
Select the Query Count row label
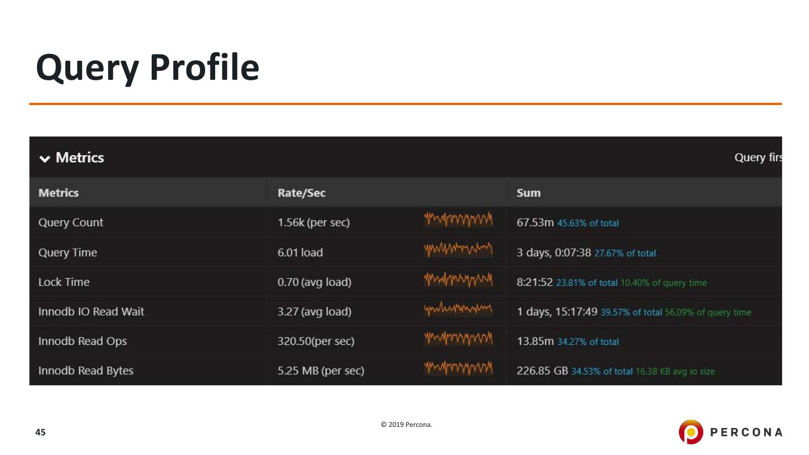coord(71,222)
